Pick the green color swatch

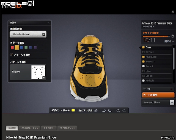pyautogui.click(x=26, y=47)
